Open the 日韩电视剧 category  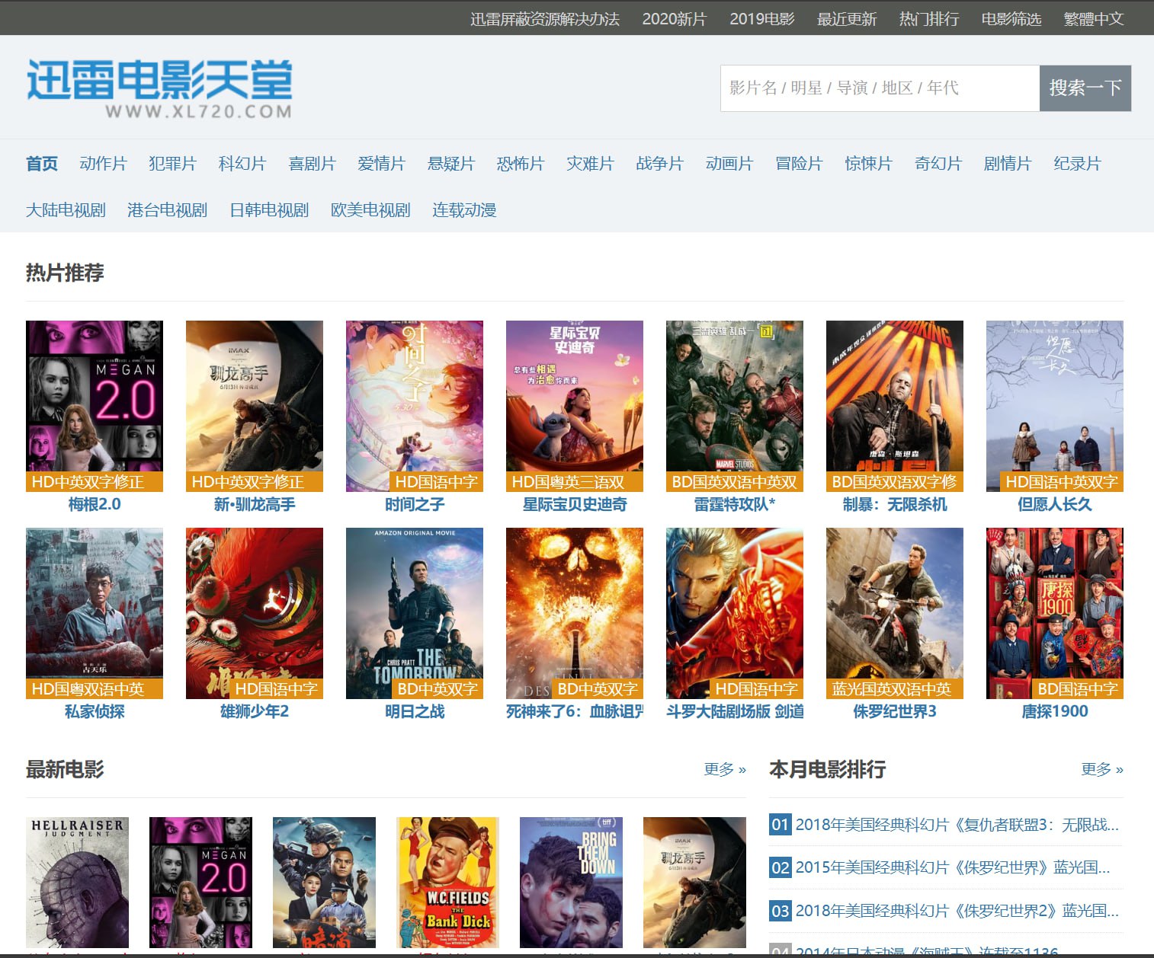tap(269, 210)
